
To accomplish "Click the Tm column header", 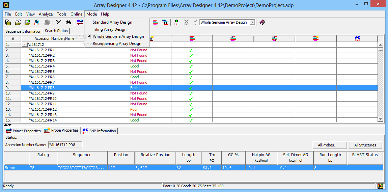I will click(x=212, y=158).
